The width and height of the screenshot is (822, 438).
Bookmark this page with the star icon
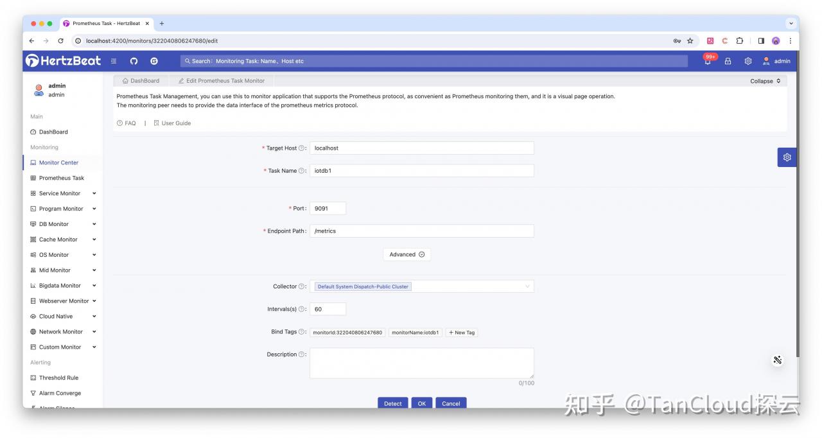tap(690, 40)
